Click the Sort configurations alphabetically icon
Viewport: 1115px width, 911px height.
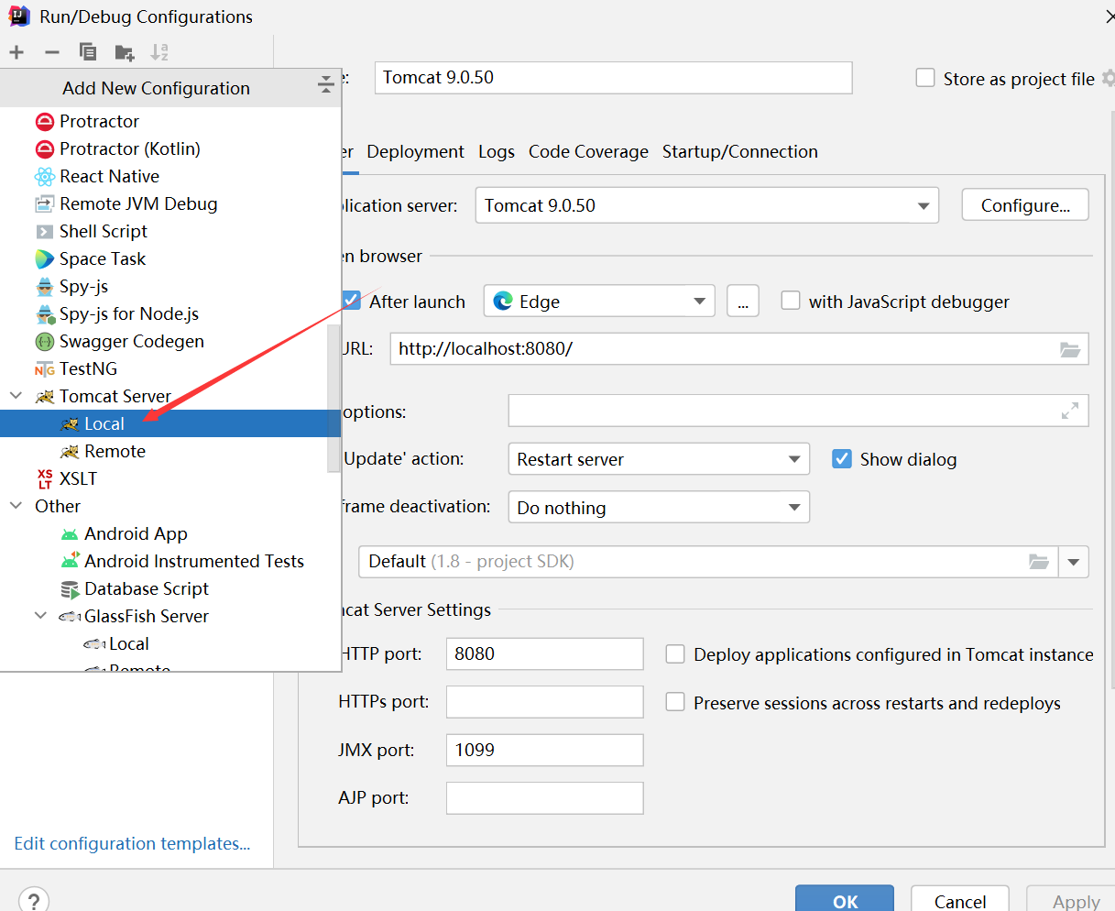click(x=159, y=52)
